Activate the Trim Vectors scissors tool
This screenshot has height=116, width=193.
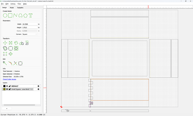15,63
